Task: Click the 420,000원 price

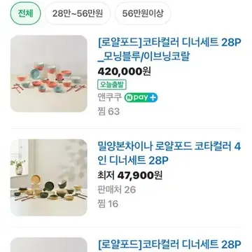Action: click(124, 71)
